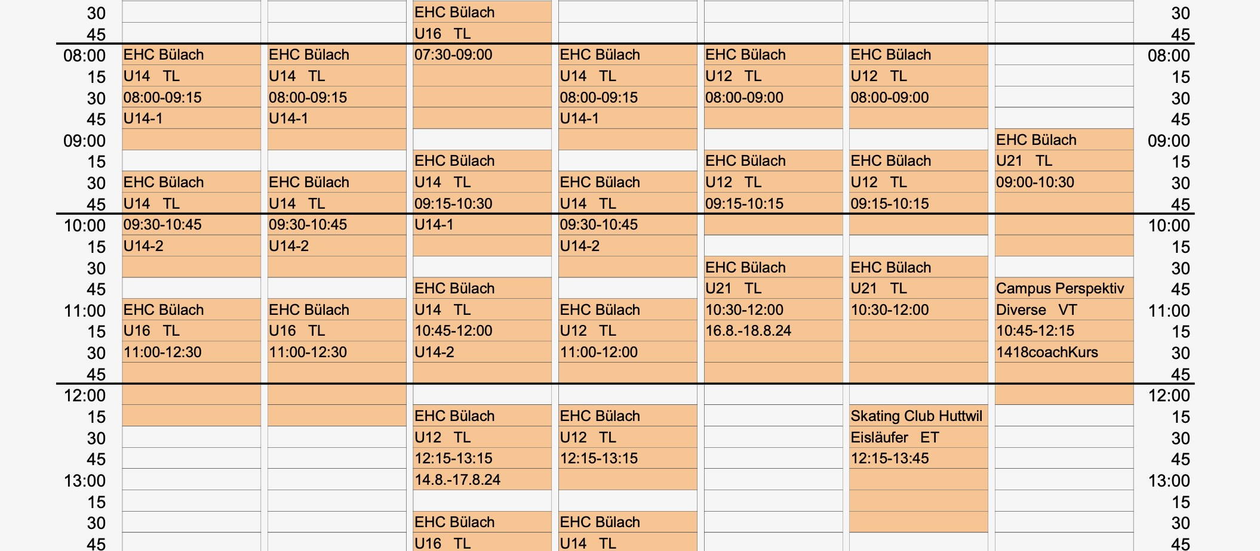Click the U14-1 label below 09:15-10:30

pyautogui.click(x=434, y=225)
